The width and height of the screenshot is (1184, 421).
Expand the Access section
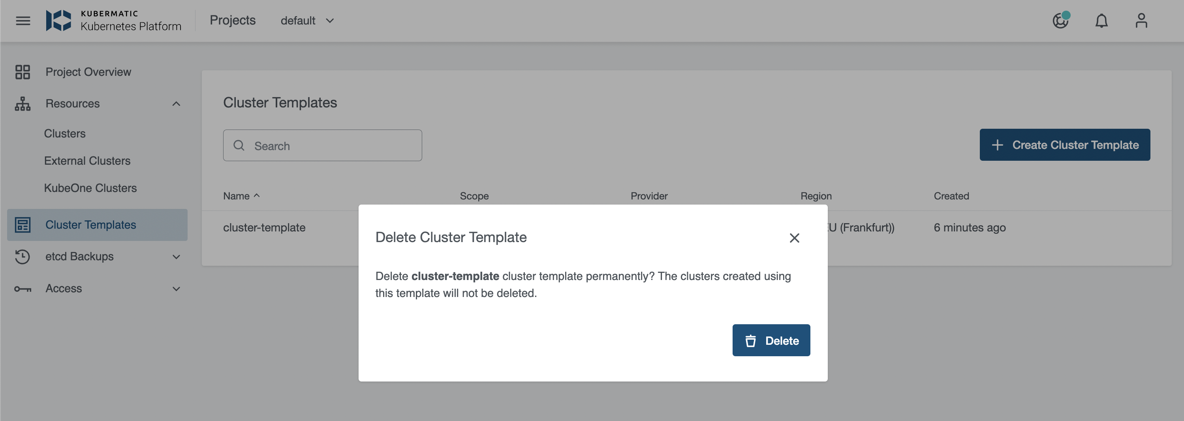177,288
